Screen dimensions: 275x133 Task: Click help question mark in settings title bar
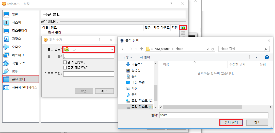(x=171, y=4)
